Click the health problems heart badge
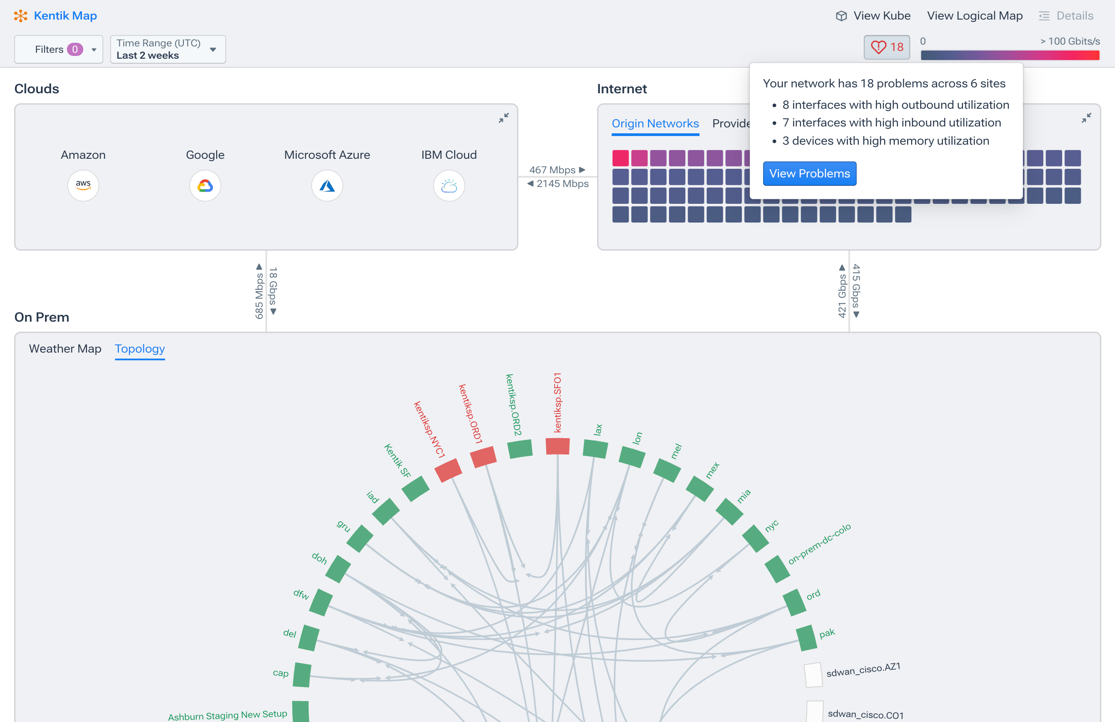 [x=887, y=47]
